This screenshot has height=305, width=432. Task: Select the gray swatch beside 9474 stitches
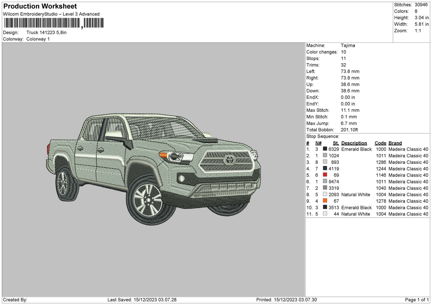coord(325,182)
